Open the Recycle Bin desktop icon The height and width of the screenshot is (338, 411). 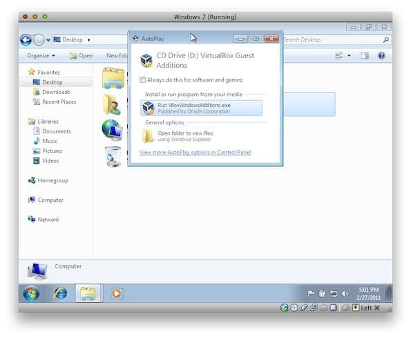[113, 156]
